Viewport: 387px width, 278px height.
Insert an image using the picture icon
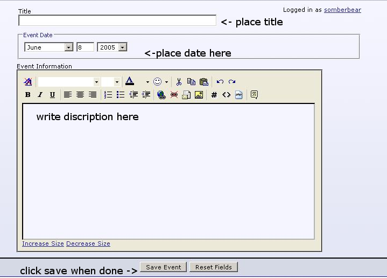point(199,95)
